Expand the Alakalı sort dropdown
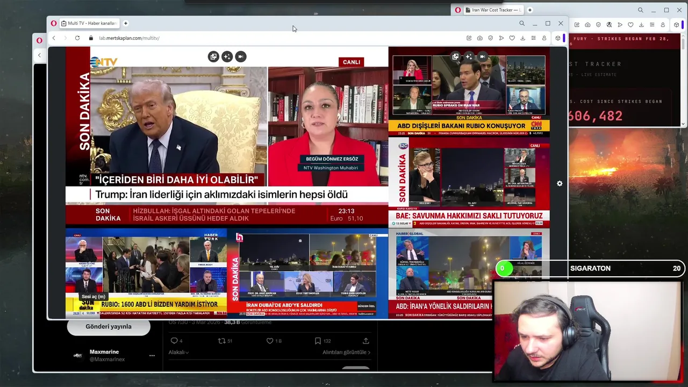Image resolution: width=688 pixels, height=387 pixels. pos(178,352)
